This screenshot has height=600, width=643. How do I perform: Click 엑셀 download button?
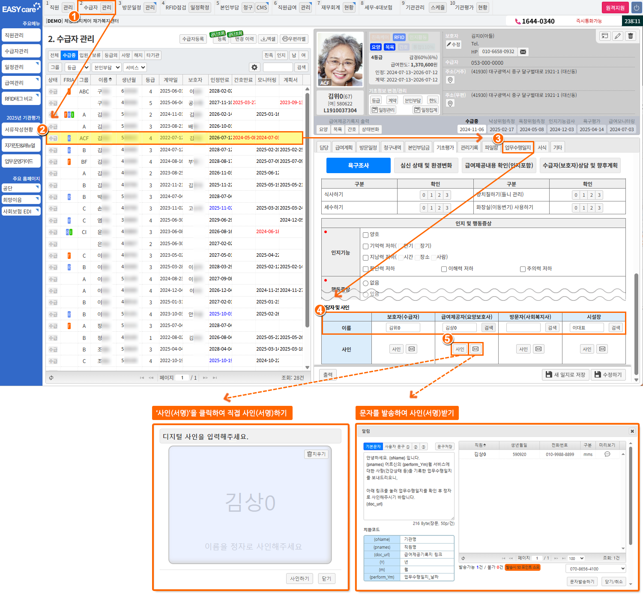click(268, 39)
